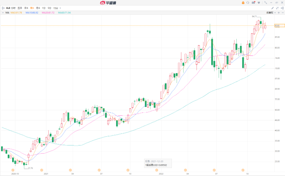Click the fullscreen expand chart icon

(x=277, y=8)
